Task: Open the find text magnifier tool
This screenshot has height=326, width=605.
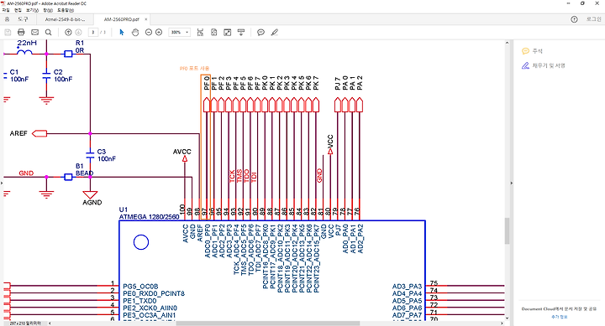Action: pyautogui.click(x=48, y=33)
